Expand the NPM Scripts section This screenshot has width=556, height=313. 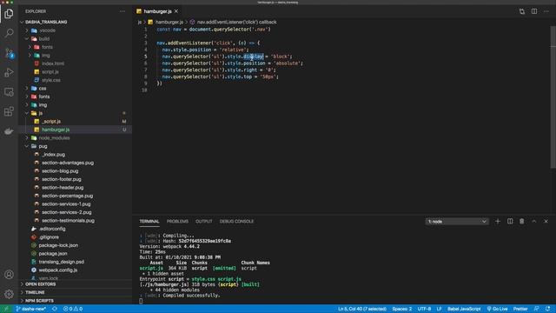pos(39,301)
